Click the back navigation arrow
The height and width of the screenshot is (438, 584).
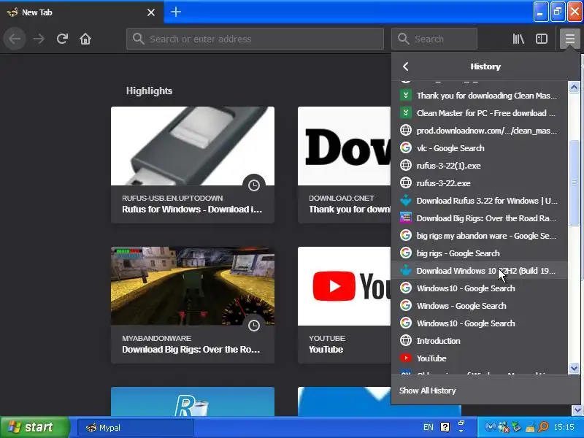[x=15, y=39]
